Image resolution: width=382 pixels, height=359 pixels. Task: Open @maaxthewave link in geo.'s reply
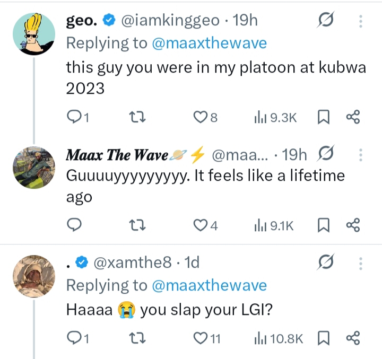click(x=209, y=43)
